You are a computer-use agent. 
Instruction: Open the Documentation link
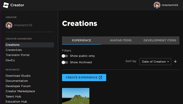(17, 81)
